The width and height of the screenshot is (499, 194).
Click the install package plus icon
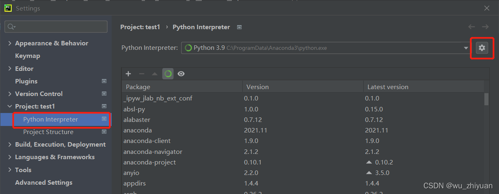[x=128, y=74]
